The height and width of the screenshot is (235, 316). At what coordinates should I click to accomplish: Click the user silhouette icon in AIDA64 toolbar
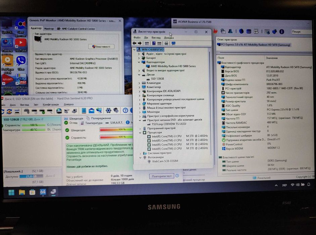click(x=230, y=31)
